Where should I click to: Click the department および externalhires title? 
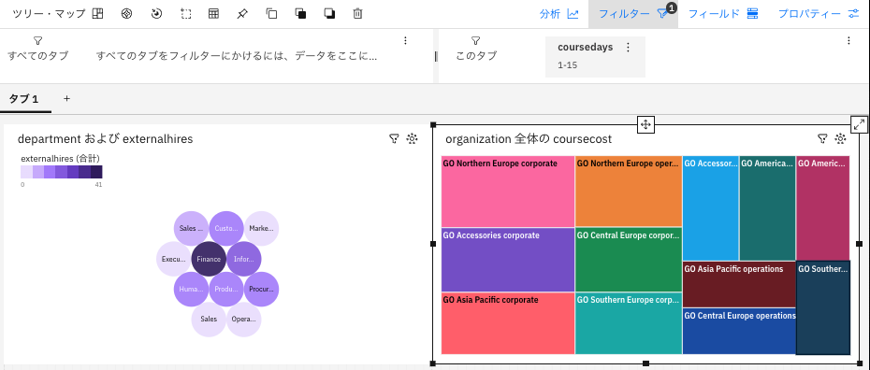click(106, 139)
